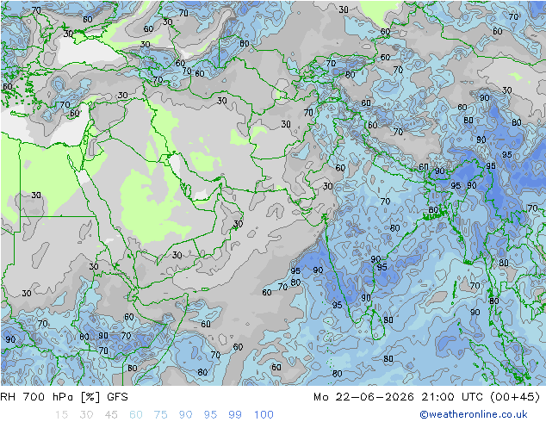Select the legend value 15
Image resolution: width=546 pixels, height=422 pixels.
coord(61,414)
